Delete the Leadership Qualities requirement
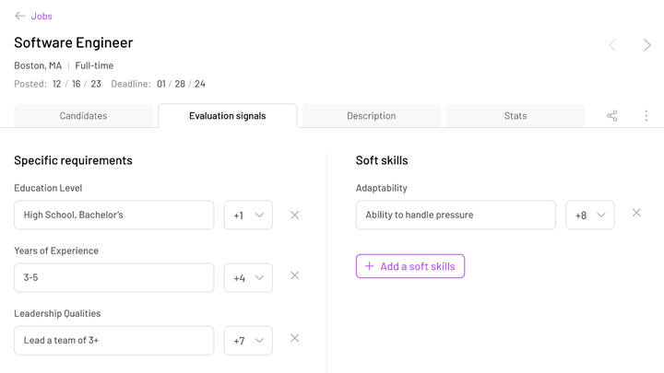This screenshot has width=664, height=373. 295,338
